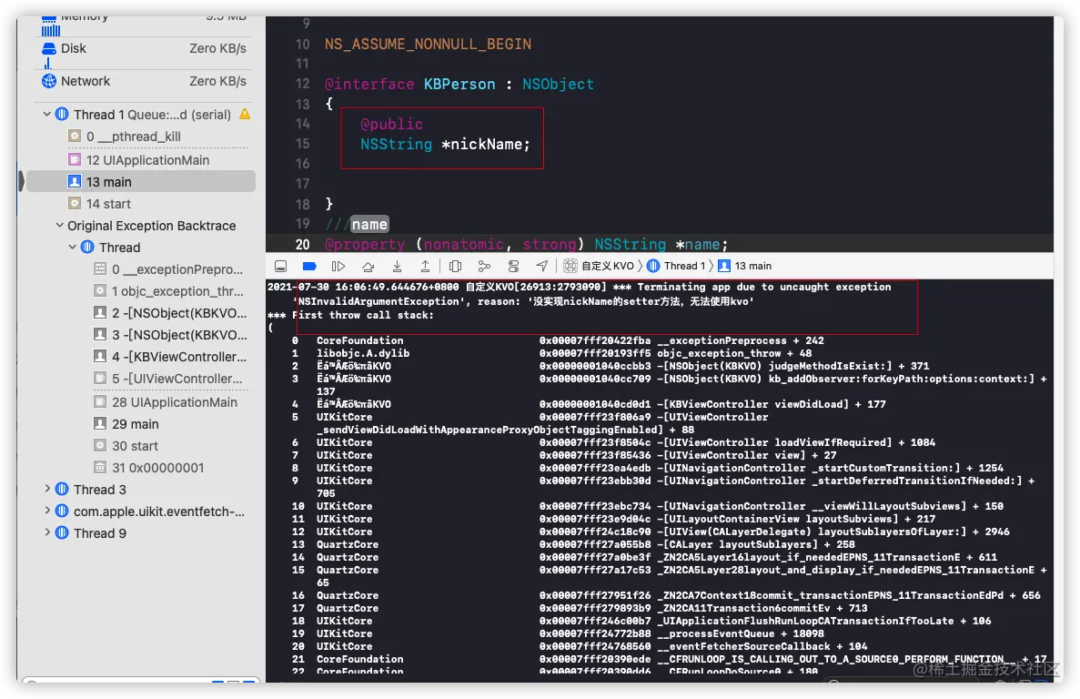Open environment overrides icon

513,266
